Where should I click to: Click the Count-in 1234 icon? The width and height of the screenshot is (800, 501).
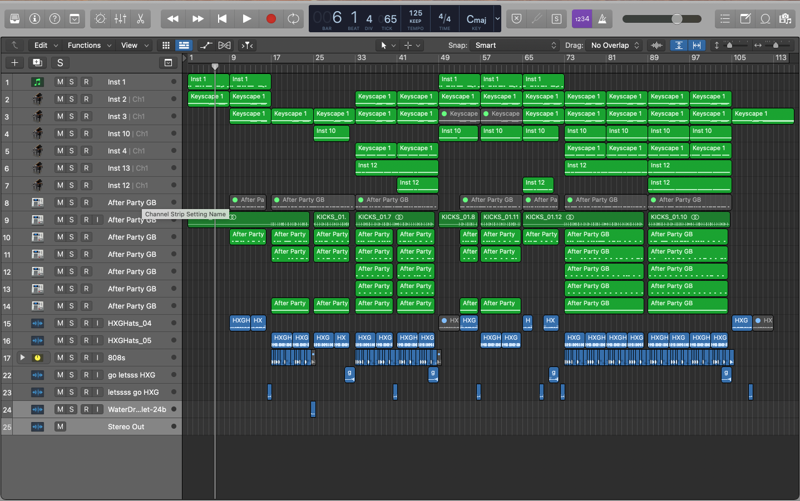click(582, 18)
